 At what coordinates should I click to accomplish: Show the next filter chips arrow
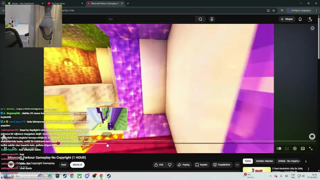(306, 161)
